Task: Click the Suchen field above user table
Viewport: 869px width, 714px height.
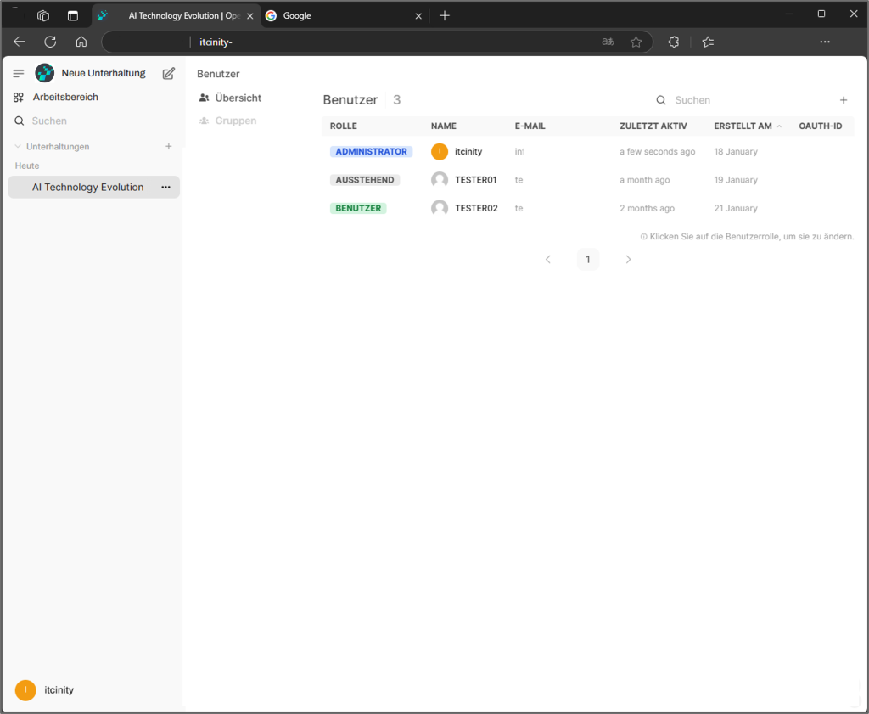Action: pos(738,100)
